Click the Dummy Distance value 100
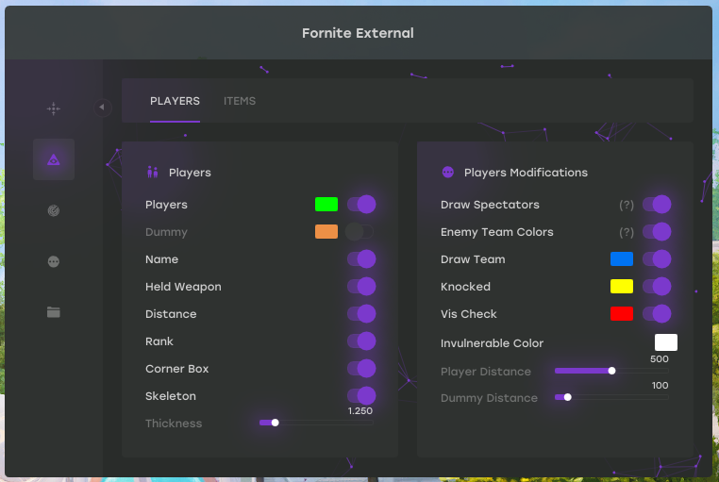This screenshot has width=719, height=482. pos(660,386)
